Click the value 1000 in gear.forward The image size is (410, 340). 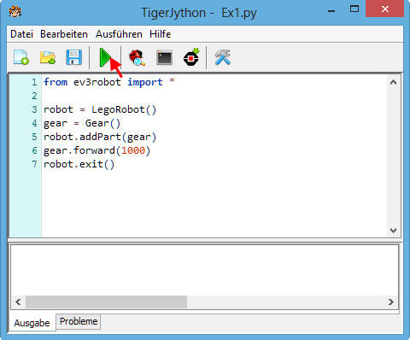[133, 150]
